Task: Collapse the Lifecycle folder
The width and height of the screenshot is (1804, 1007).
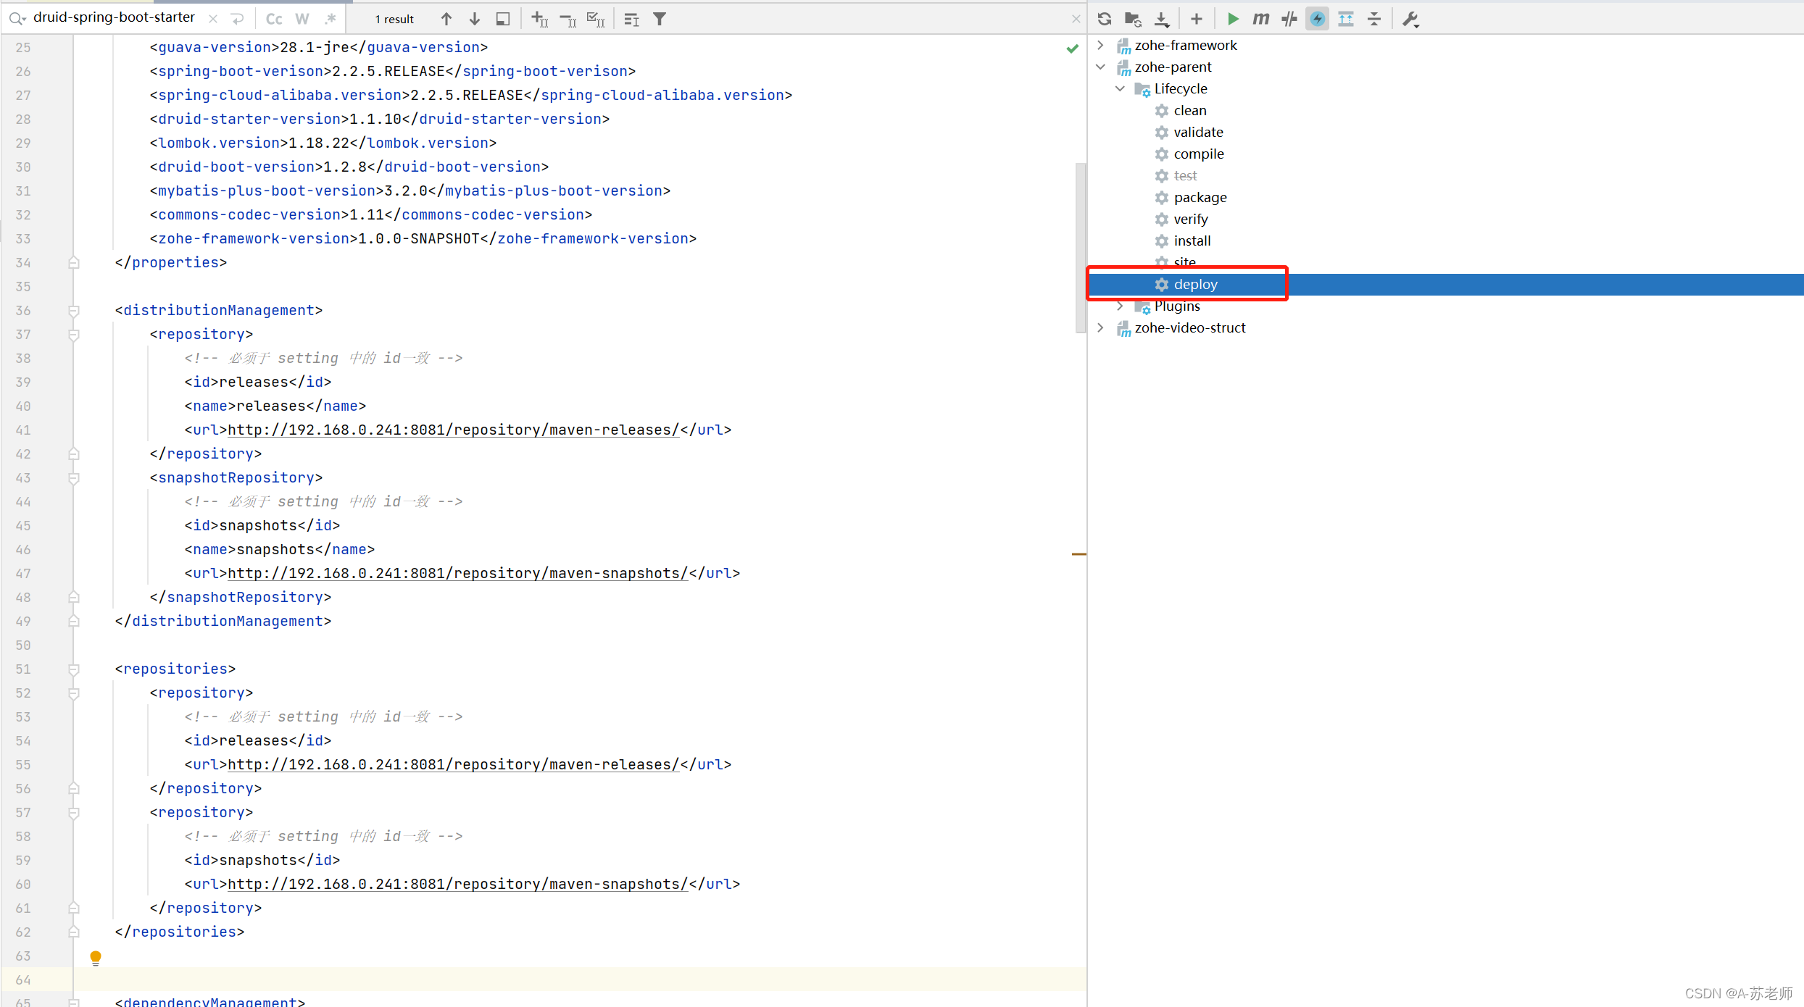Action: click(1121, 88)
